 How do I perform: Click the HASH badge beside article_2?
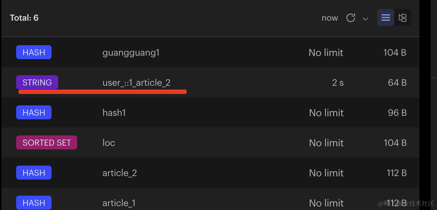[x=34, y=173]
